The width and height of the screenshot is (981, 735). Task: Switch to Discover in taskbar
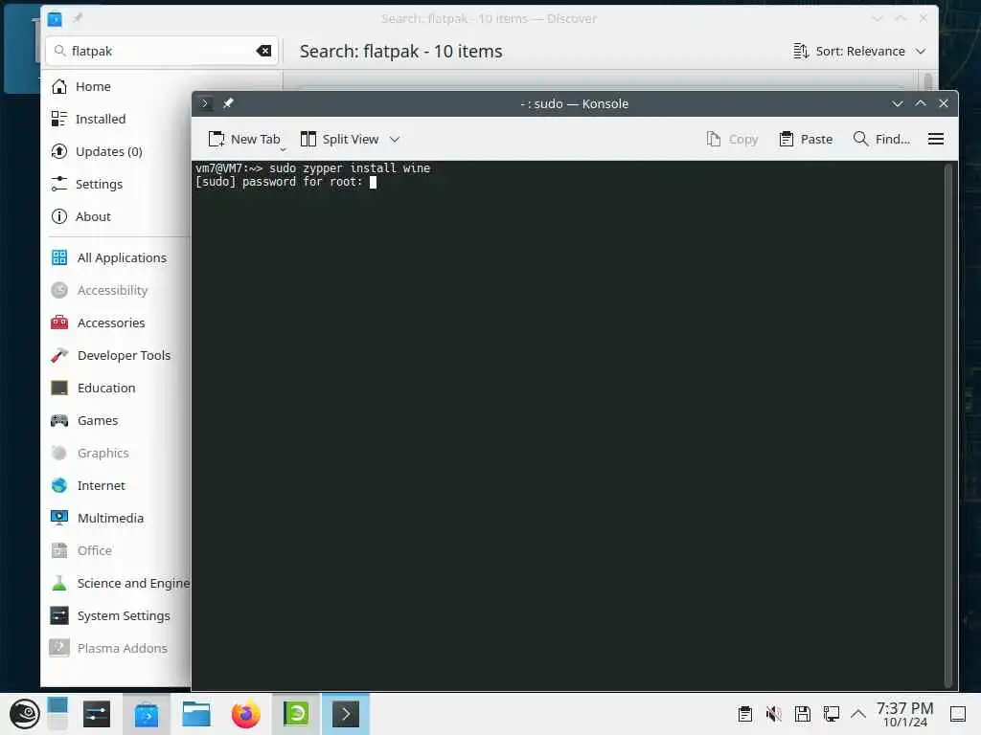(x=147, y=714)
